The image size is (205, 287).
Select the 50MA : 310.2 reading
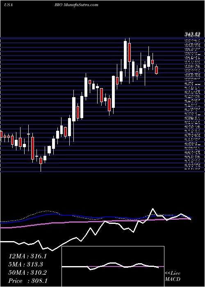coord(27,273)
